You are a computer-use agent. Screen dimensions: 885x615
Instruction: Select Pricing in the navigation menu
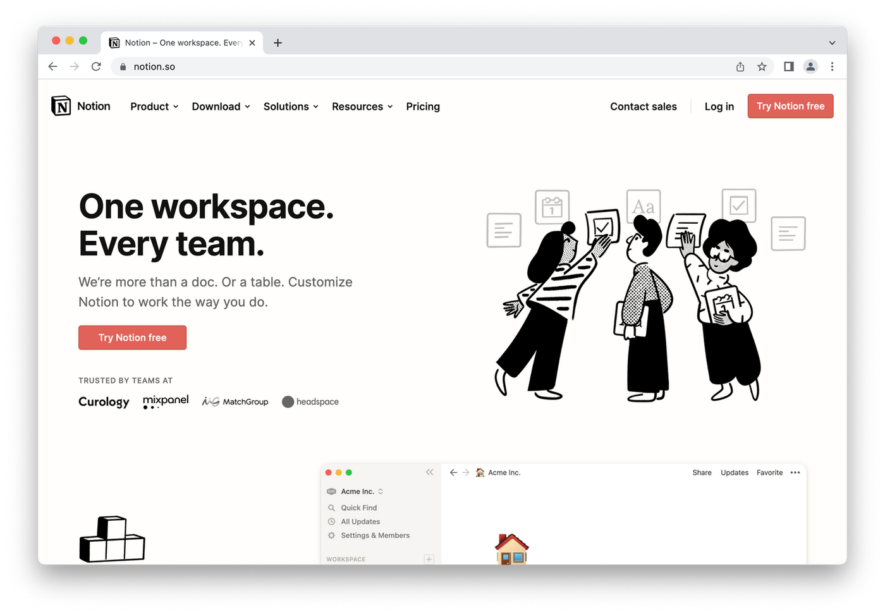click(422, 106)
